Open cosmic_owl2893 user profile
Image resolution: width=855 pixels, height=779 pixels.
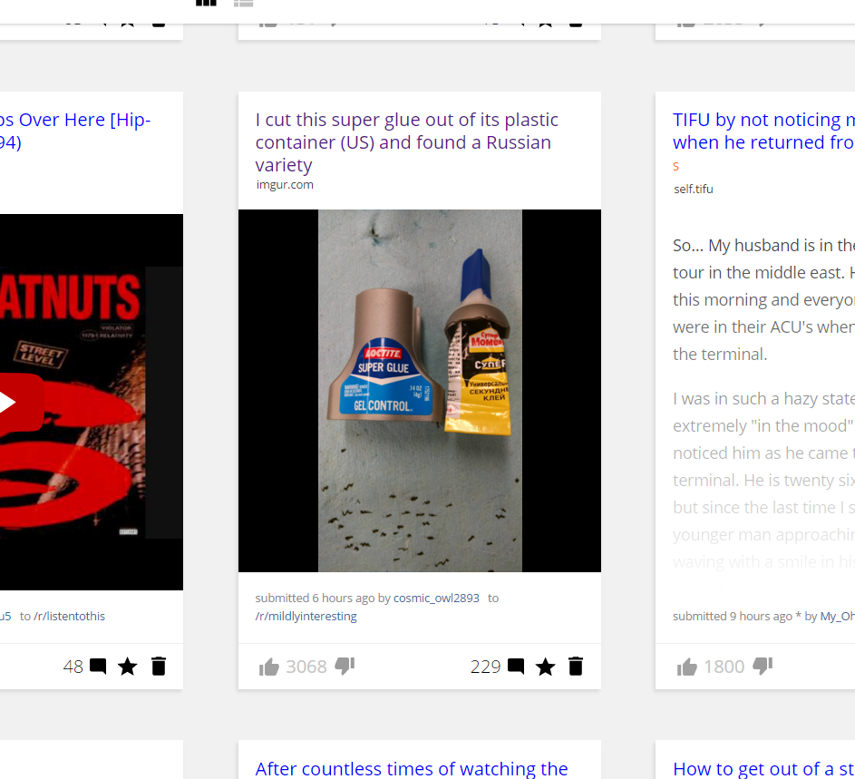click(436, 598)
